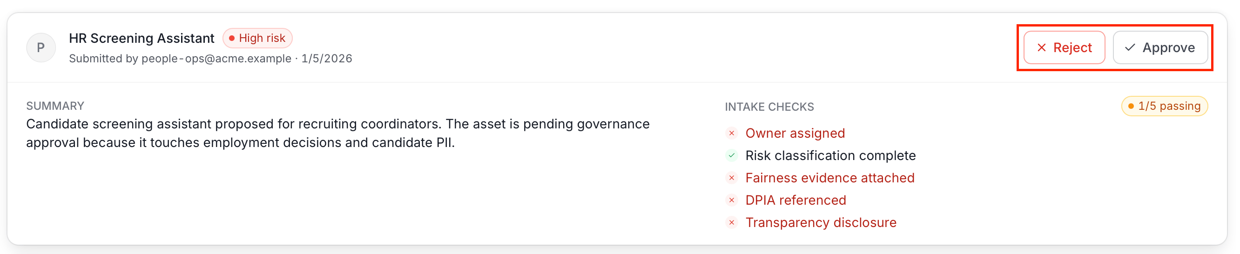Viewport: 1240px width, 254px height.
Task: Approve the HR Screening Assistant submission
Action: (1160, 47)
